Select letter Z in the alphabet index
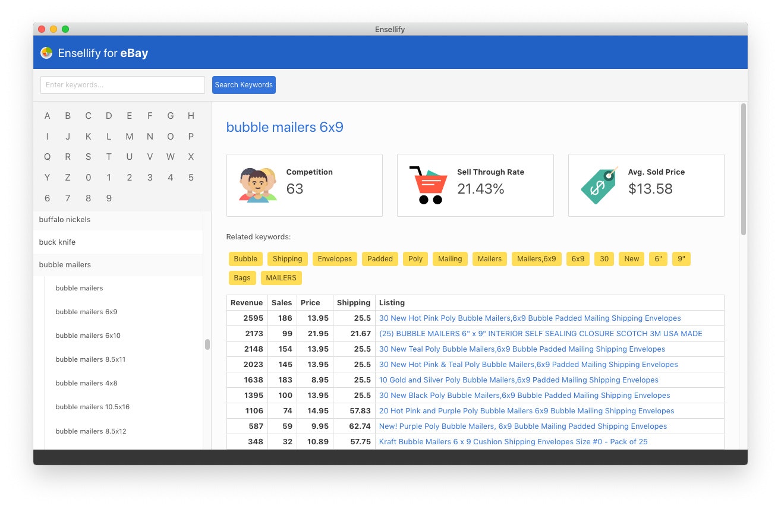The image size is (781, 509). click(68, 178)
